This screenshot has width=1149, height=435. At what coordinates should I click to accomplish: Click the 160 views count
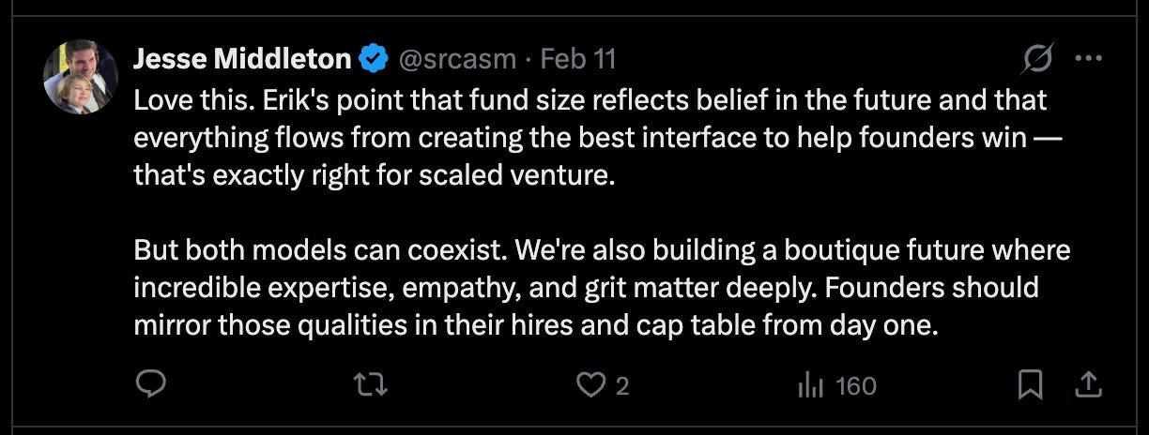pyautogui.click(x=855, y=385)
